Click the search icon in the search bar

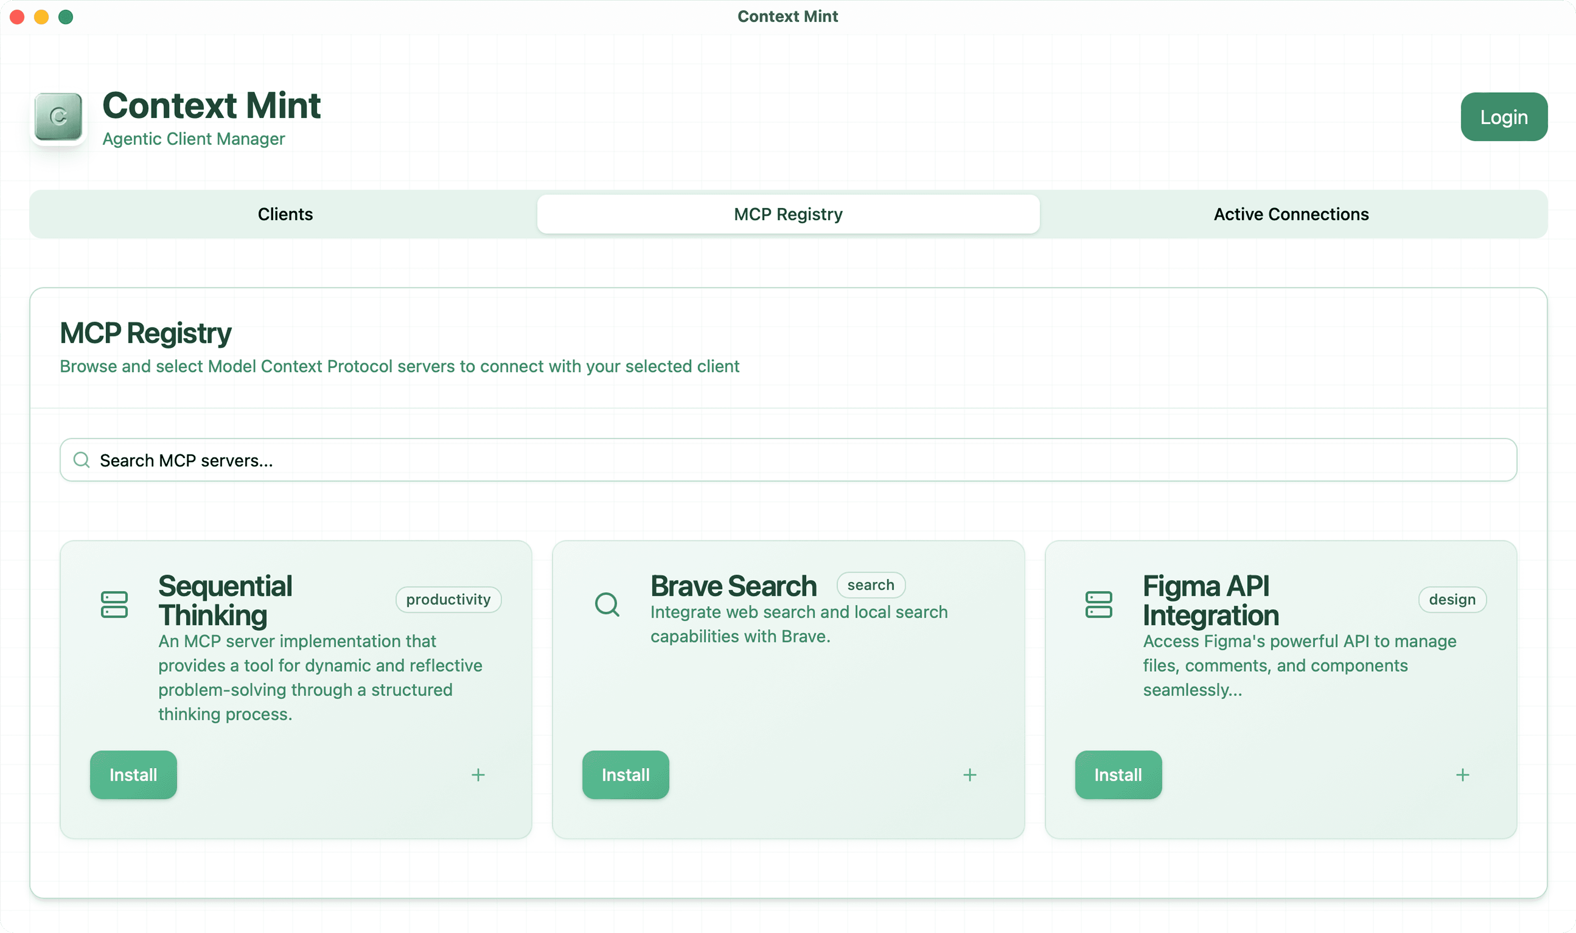[x=81, y=460]
